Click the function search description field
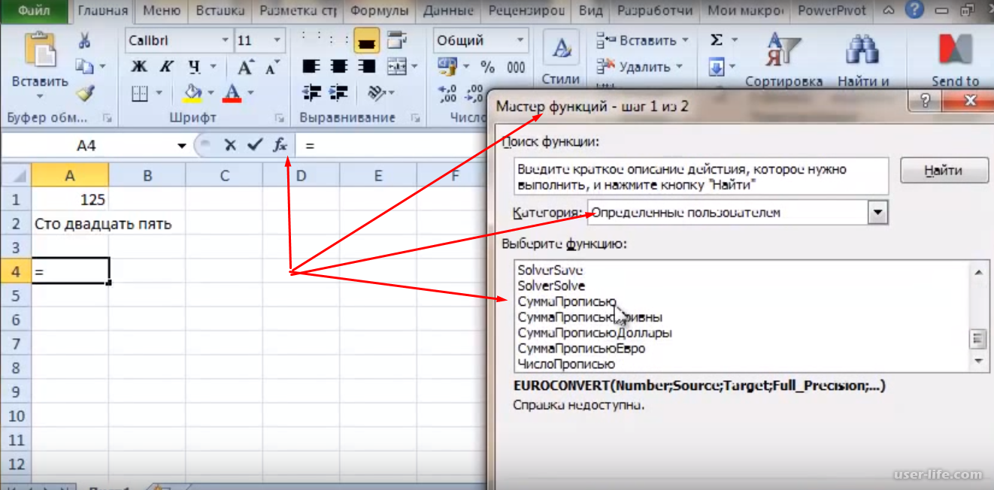This screenshot has height=490, width=994. [x=702, y=176]
